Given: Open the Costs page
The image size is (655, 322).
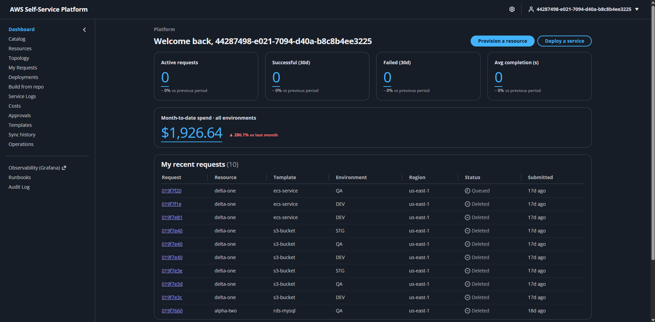Looking at the screenshot, I should tap(15, 106).
